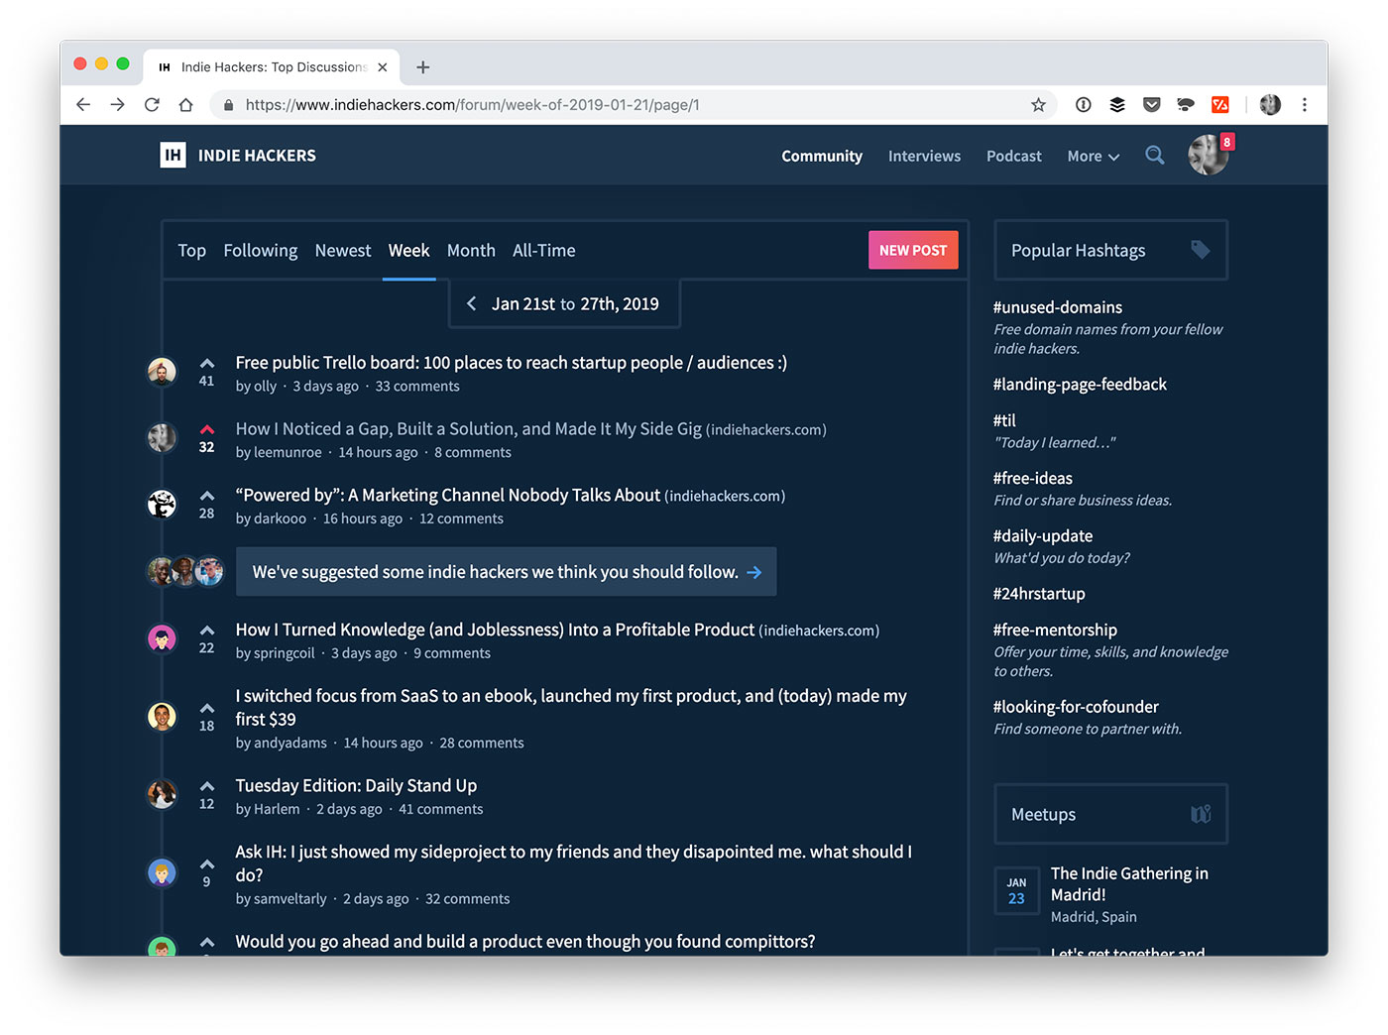
Task: Click the Jan 21st to 27th date label
Action: click(575, 303)
